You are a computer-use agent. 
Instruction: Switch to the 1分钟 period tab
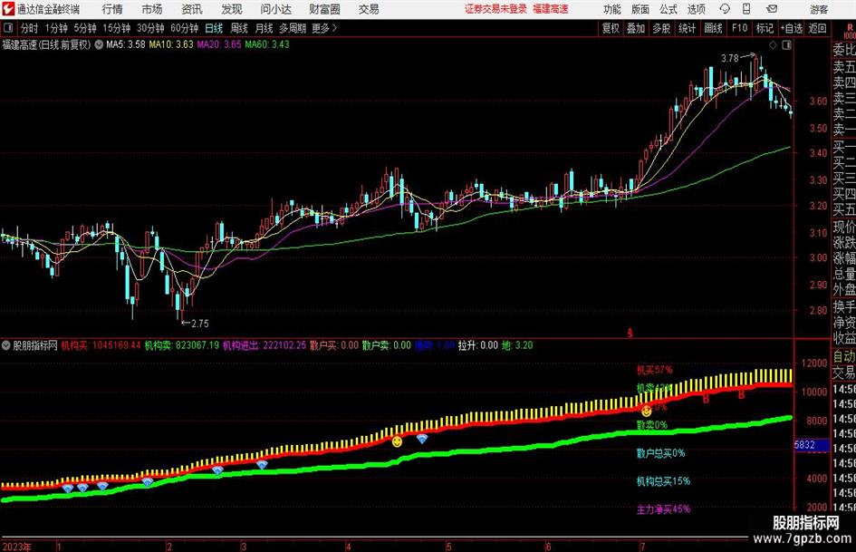tap(56, 28)
